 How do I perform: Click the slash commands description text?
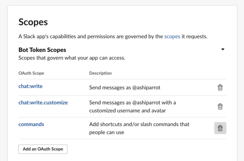pyautogui.click(x=139, y=124)
